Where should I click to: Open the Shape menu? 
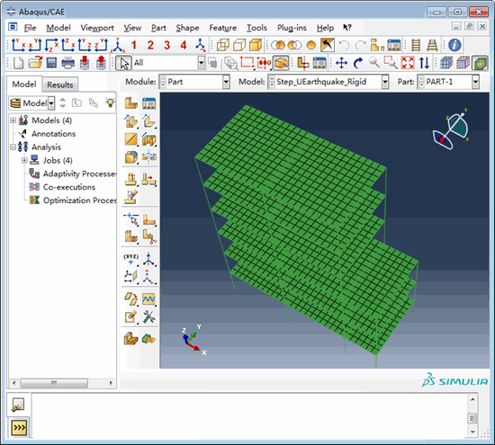[x=187, y=28]
